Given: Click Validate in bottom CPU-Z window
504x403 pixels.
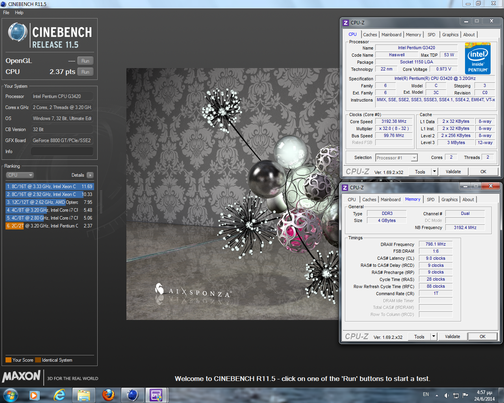Looking at the screenshot, I should tap(452, 336).
